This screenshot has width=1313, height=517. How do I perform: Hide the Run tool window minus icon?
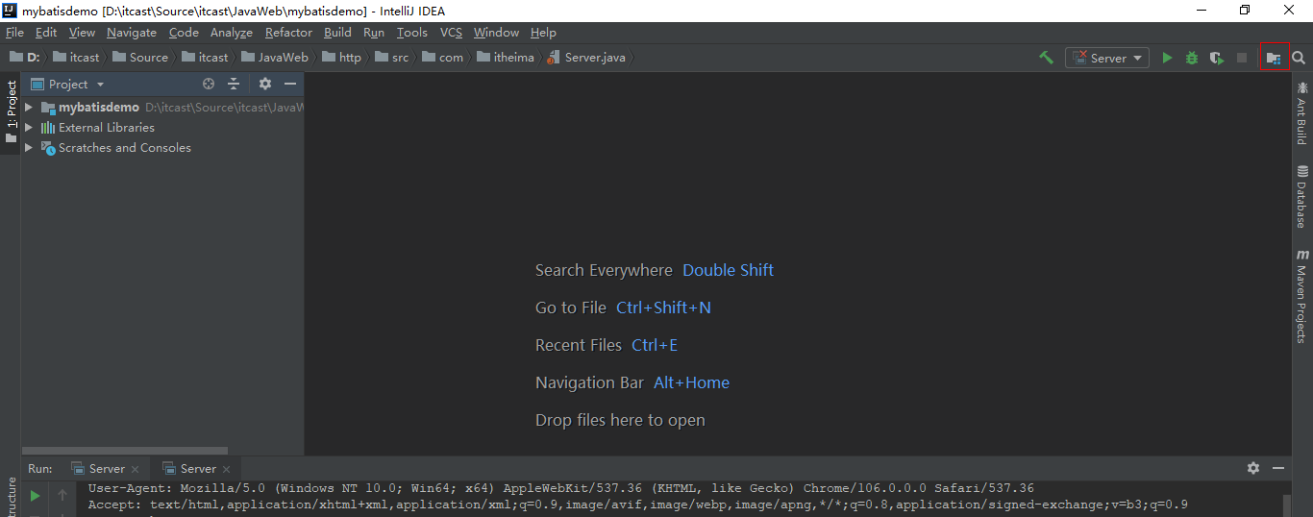point(1278,468)
